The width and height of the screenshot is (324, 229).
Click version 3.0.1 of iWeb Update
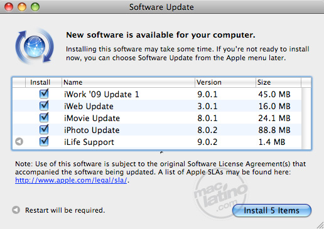point(207,106)
